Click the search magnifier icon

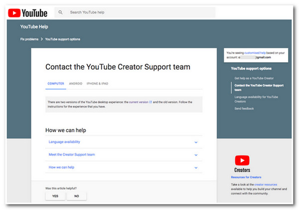click(60, 12)
